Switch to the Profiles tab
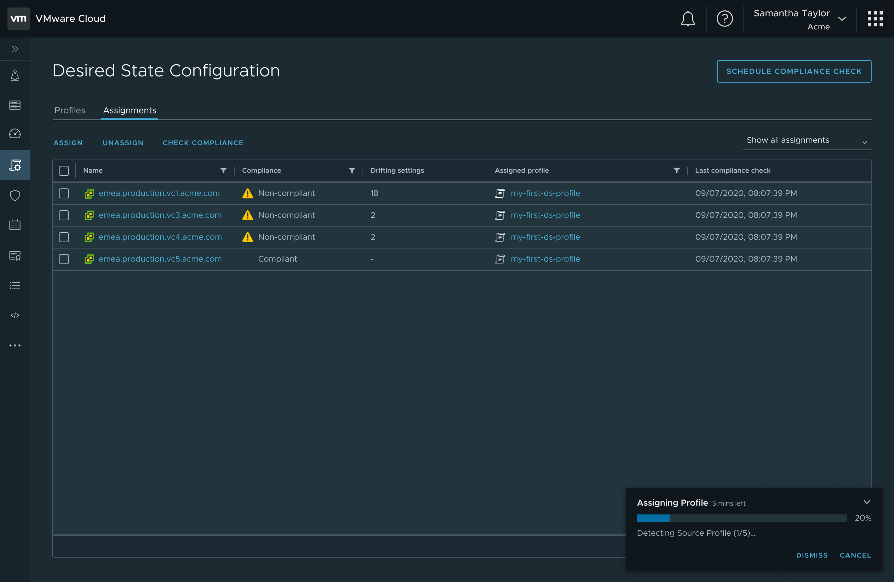 point(70,110)
